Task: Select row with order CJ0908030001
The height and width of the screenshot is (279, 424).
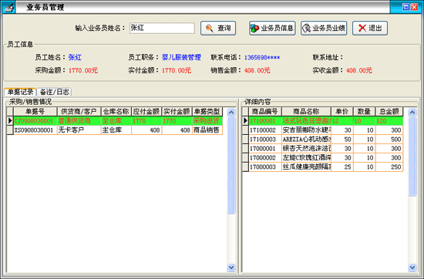Action: click(x=118, y=121)
